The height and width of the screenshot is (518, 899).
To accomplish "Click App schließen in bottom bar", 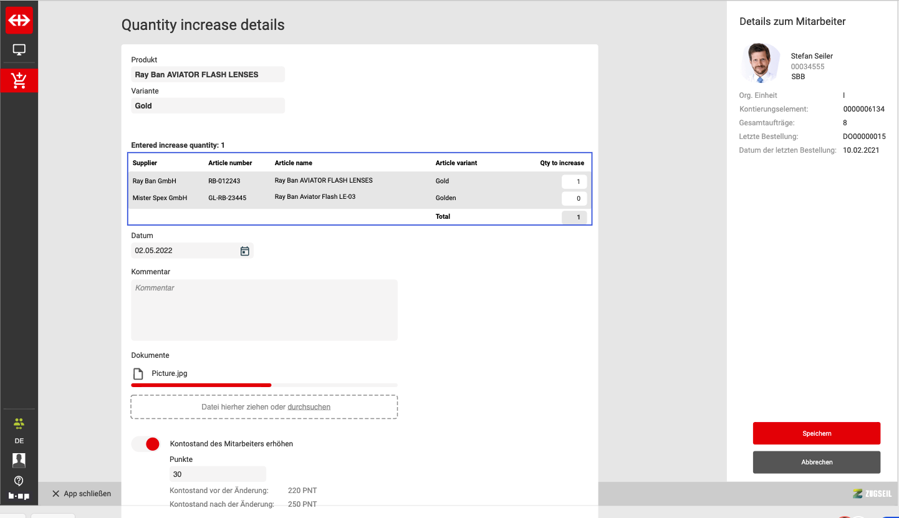I will coord(82,494).
